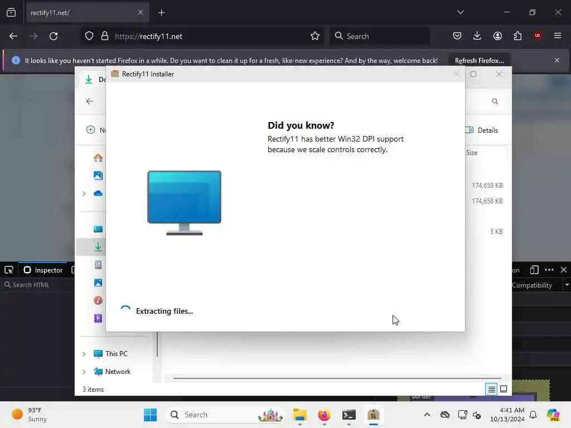Bookmark this page with the star icon
The width and height of the screenshot is (571, 428).
pyautogui.click(x=315, y=36)
